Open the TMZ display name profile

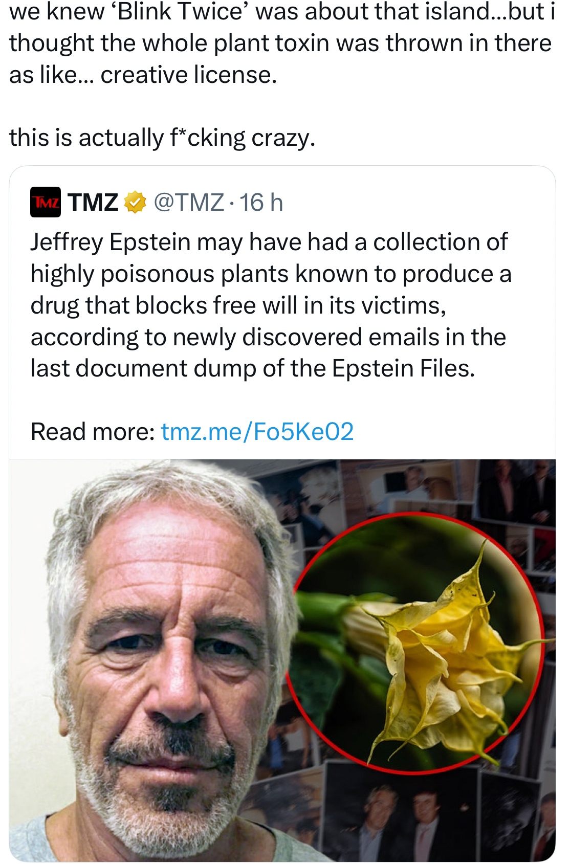[93, 202]
